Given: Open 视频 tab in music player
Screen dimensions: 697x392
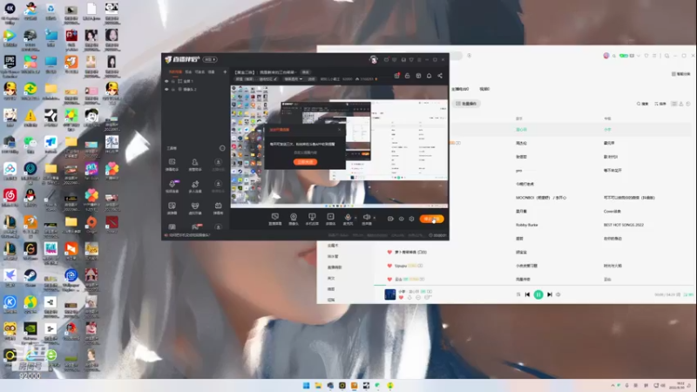Looking at the screenshot, I should tap(484, 89).
